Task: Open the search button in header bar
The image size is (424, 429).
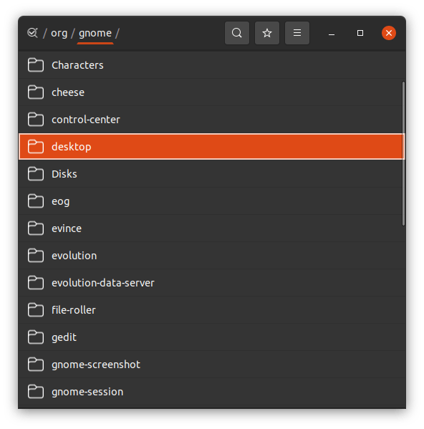Action: point(237,33)
